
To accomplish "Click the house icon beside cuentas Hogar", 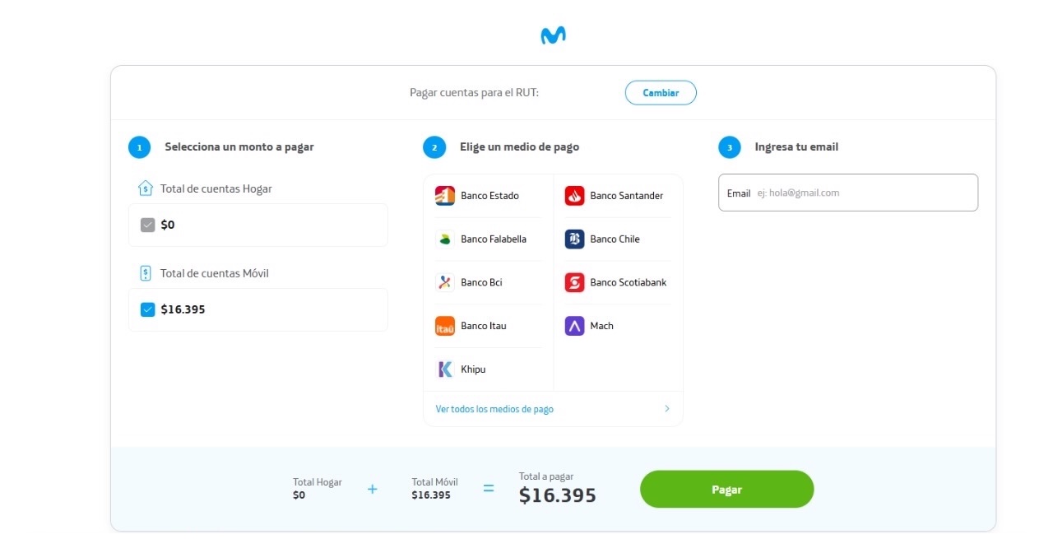I will 146,188.
